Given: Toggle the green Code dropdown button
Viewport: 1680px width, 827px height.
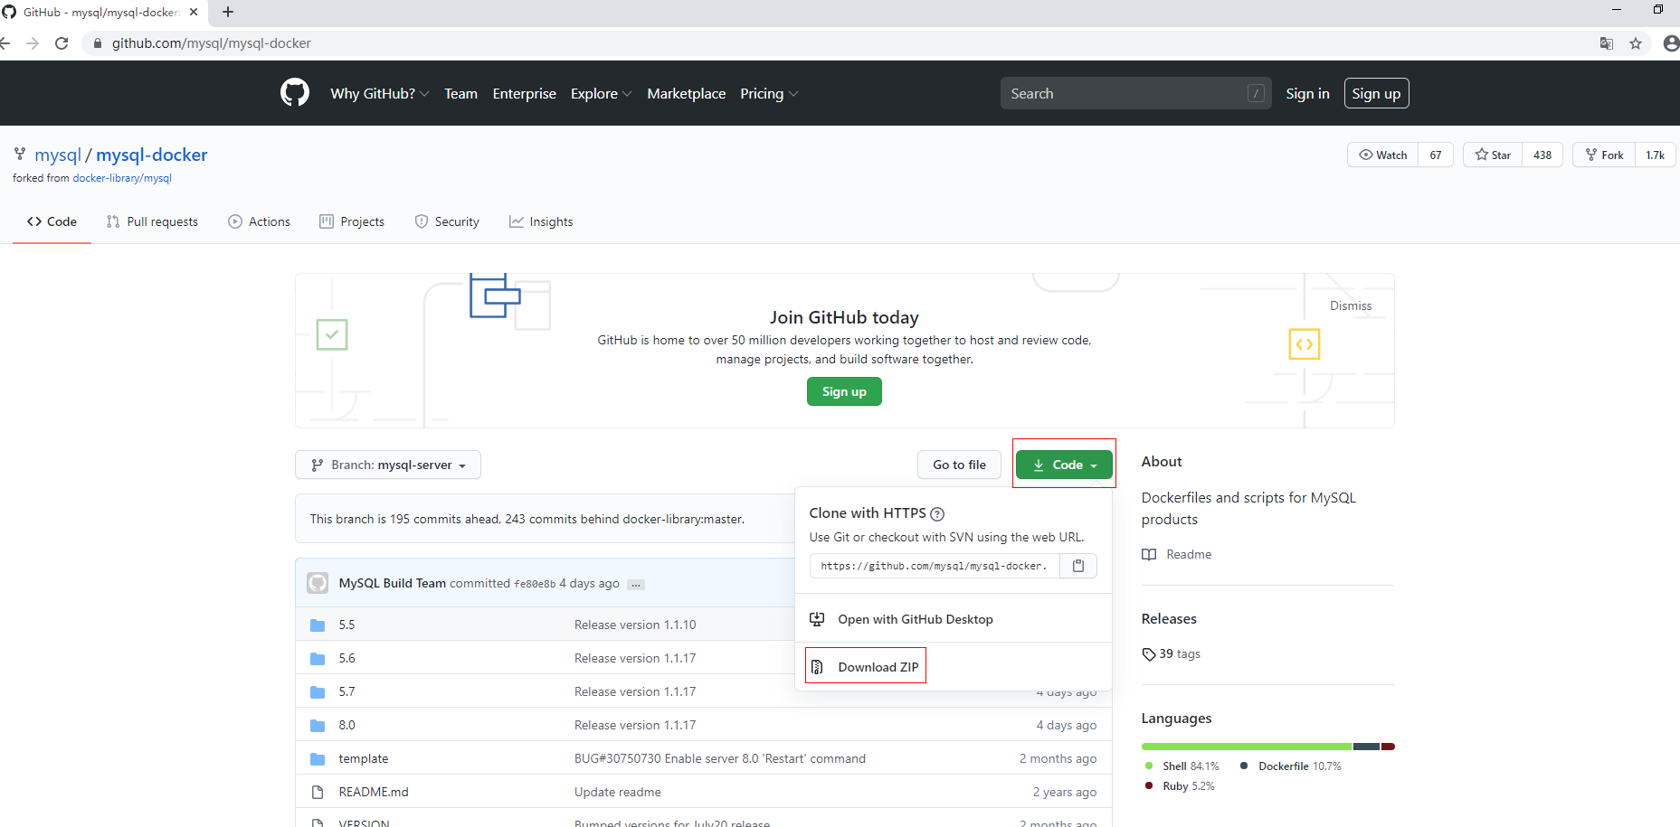Looking at the screenshot, I should pyautogui.click(x=1064, y=465).
